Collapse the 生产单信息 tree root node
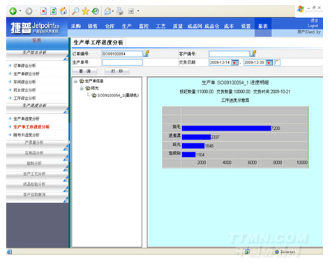The width and height of the screenshot is (330, 264). (75, 81)
